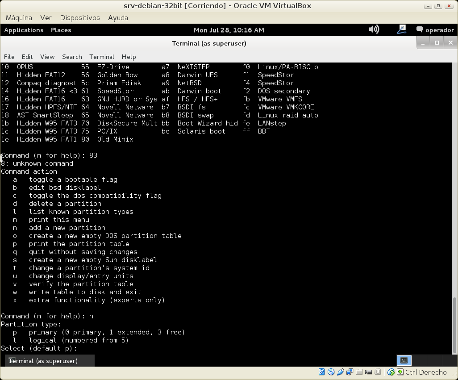The height and width of the screenshot is (380, 458).
Task: Open the clock showing Mon Jul 28
Action: click(x=229, y=30)
